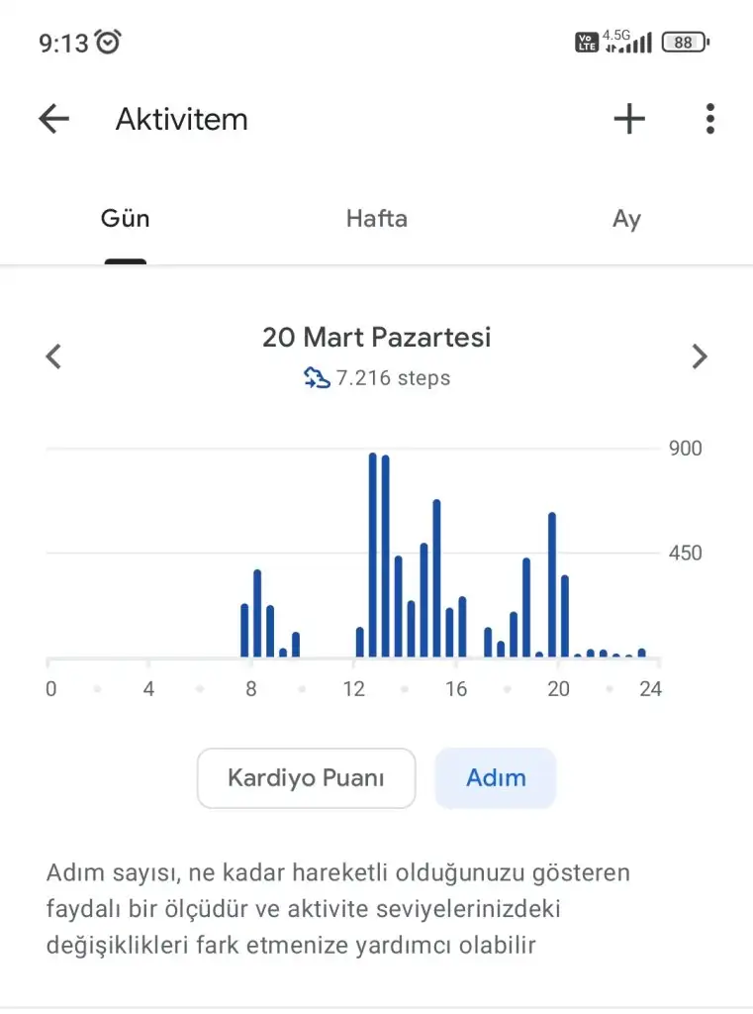This screenshot has width=753, height=1014.
Task: Tap the alarm clock status icon
Action: 109,42
